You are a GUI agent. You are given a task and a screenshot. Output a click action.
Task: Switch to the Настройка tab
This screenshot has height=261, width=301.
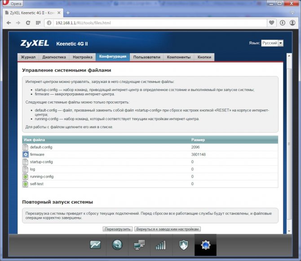tap(83, 57)
